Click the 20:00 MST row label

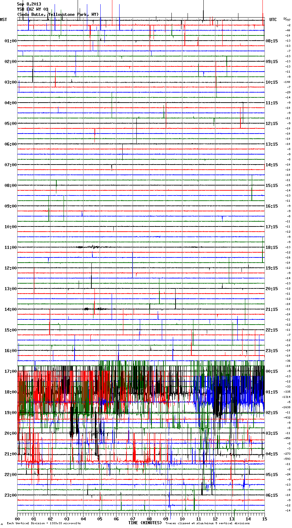coord(11,433)
